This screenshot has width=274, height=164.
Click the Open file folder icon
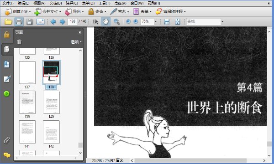point(8,21)
